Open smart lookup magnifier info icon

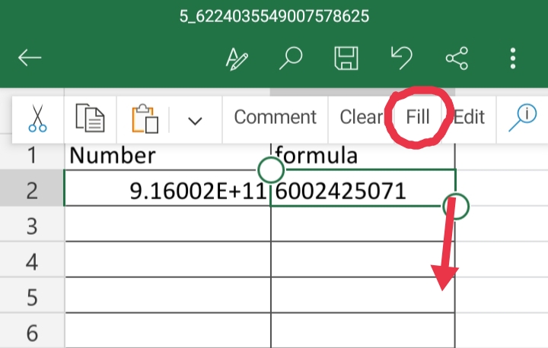[x=522, y=118]
